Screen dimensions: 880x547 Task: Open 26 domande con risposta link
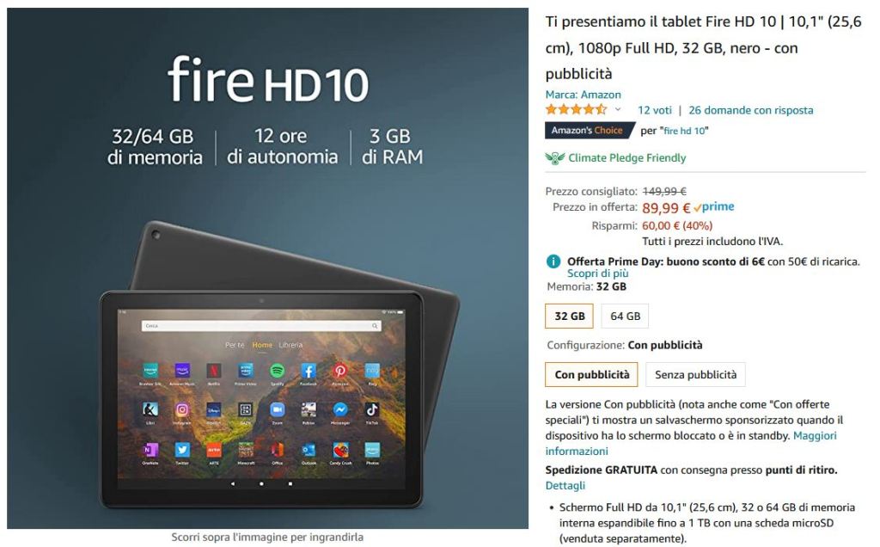(751, 110)
